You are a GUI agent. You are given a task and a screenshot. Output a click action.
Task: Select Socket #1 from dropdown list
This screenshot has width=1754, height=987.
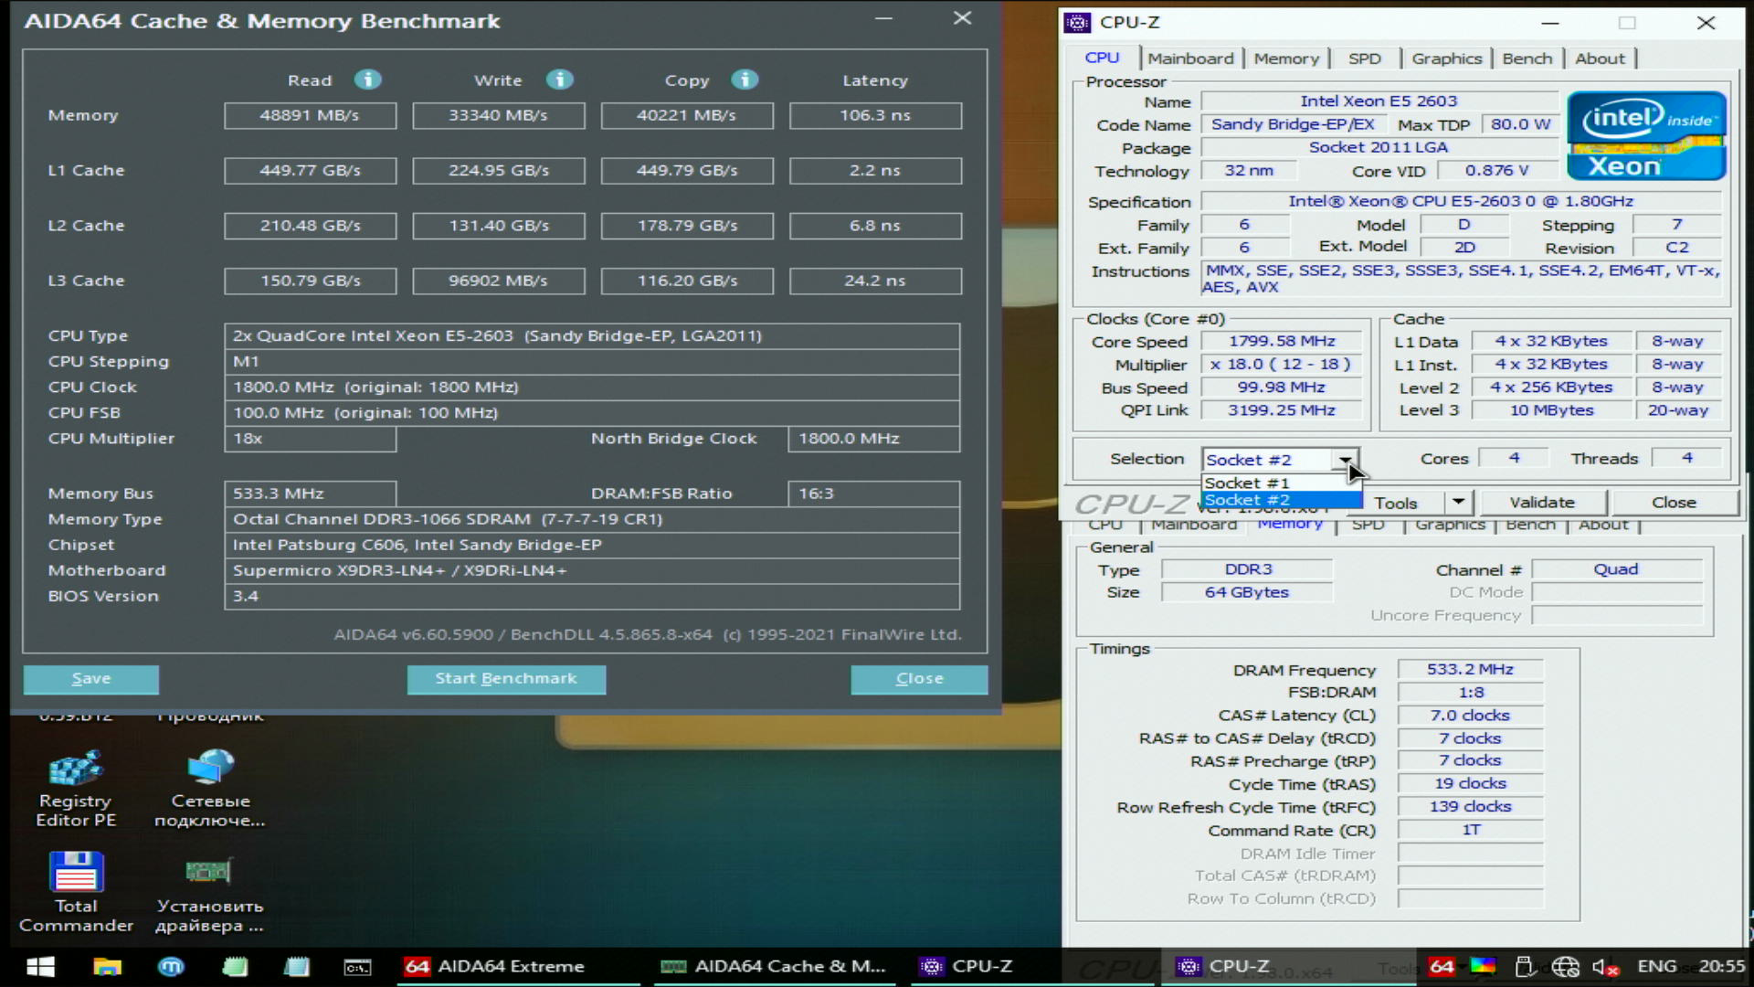click(x=1248, y=483)
